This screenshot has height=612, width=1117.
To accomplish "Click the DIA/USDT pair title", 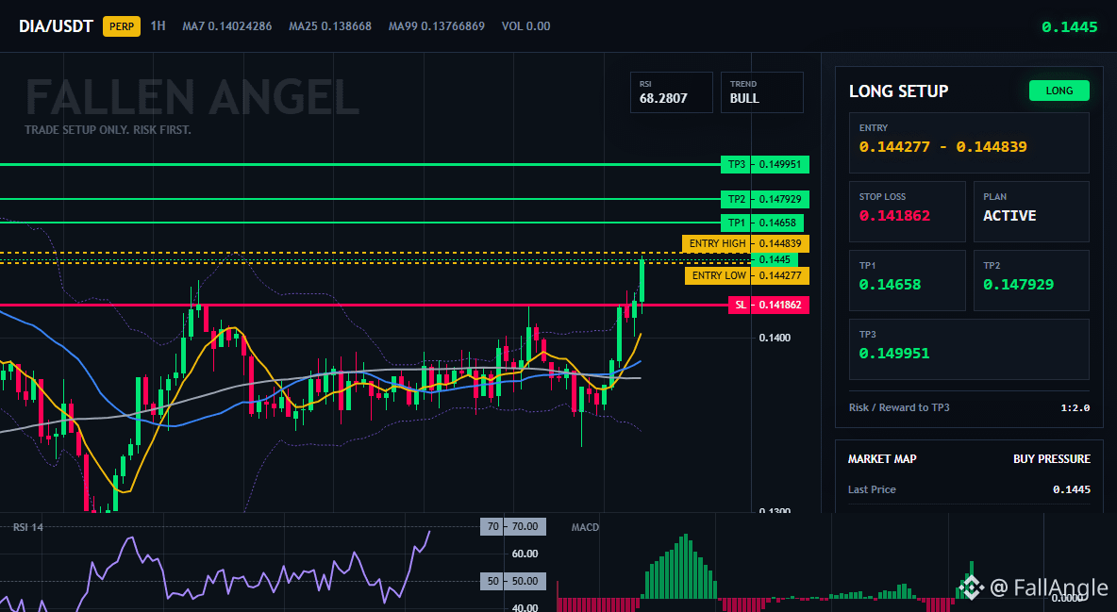I will pos(56,26).
